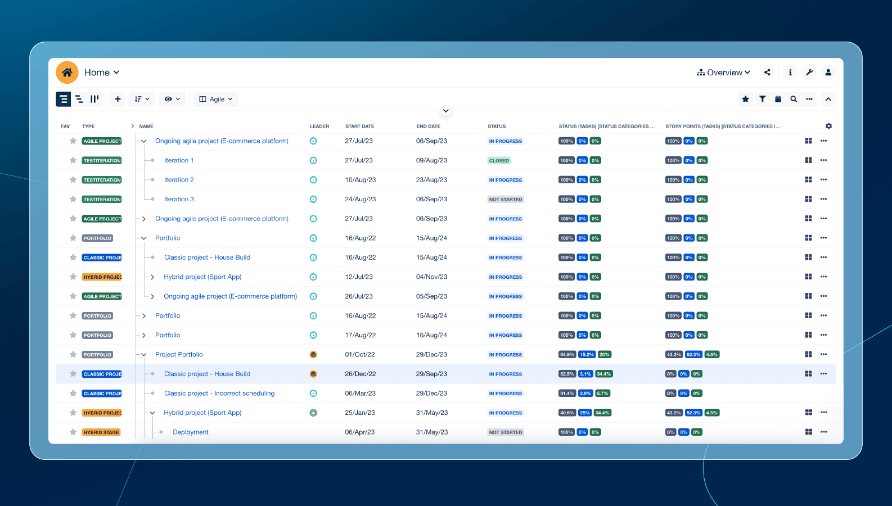Click the orange Home icon

point(67,73)
